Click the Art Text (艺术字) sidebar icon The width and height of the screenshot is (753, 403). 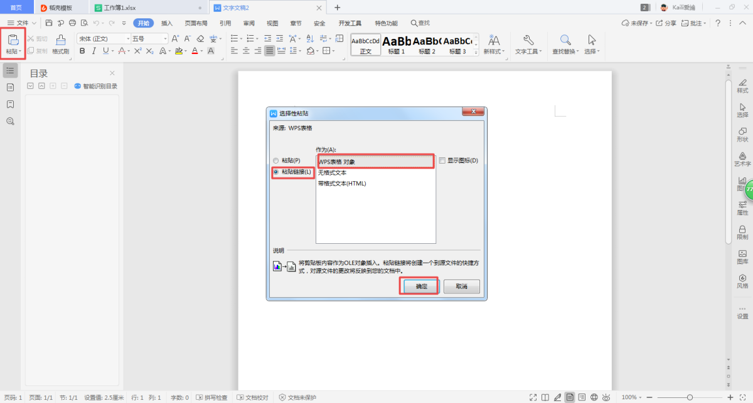point(742,159)
